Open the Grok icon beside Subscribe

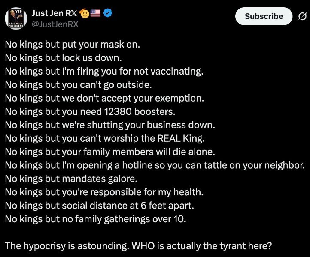301,16
